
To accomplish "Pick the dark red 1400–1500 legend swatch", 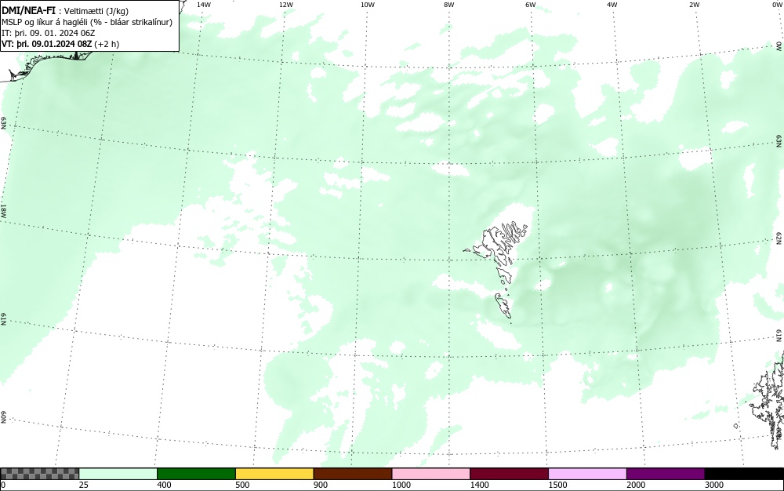I will coord(509,474).
